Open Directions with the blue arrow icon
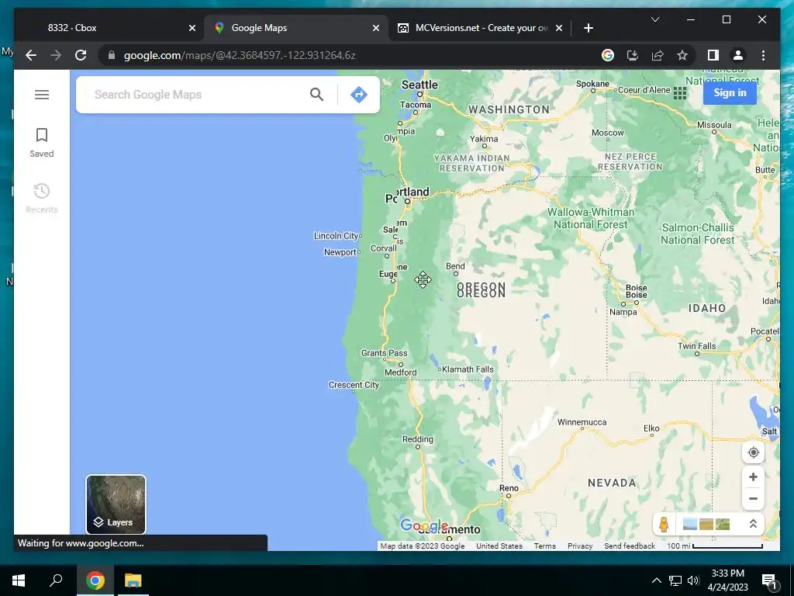 (358, 94)
